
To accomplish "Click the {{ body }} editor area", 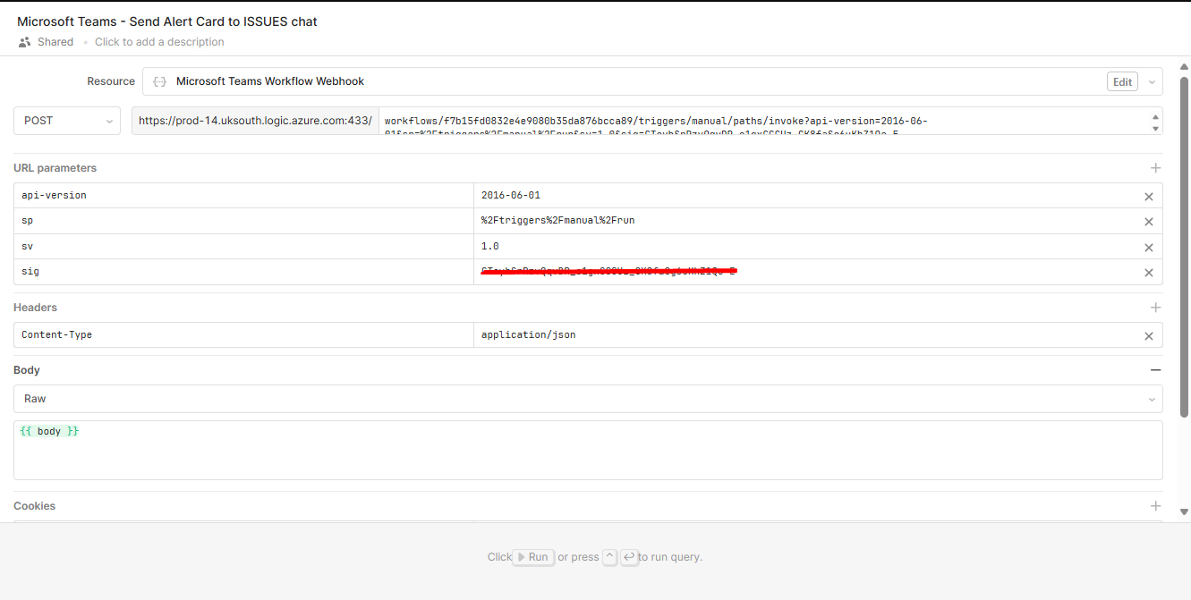I will [x=588, y=451].
